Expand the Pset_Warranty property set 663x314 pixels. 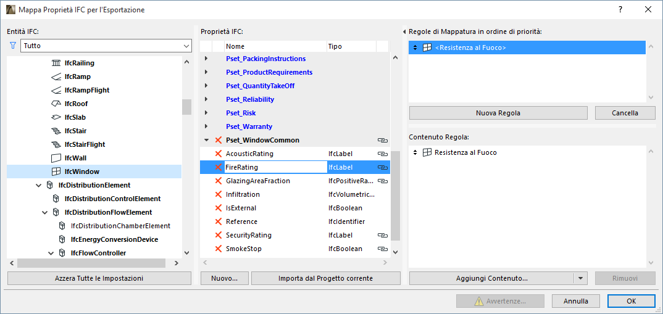pyautogui.click(x=206, y=126)
